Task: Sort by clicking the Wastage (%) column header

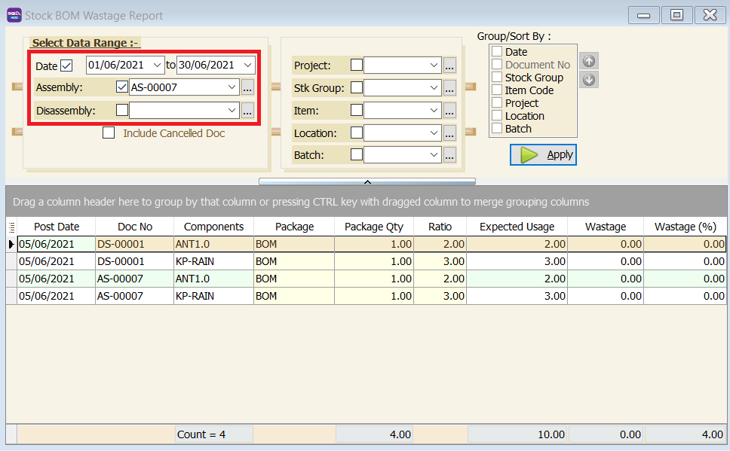Action: tap(685, 226)
